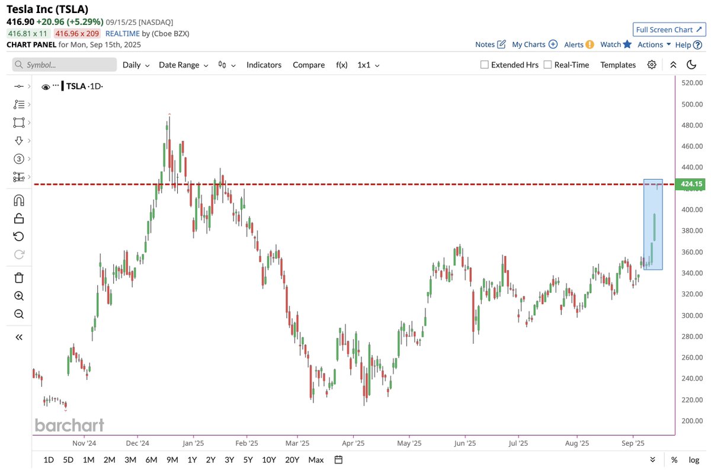Open the Indicators menu
Image resolution: width=711 pixels, height=470 pixels.
click(x=264, y=65)
